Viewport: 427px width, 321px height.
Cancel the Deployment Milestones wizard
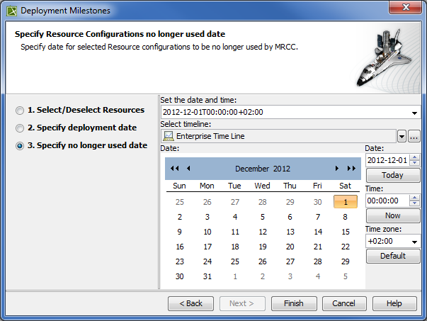(x=344, y=303)
